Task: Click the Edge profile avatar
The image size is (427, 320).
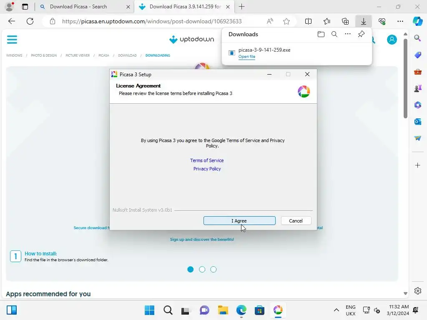Action: click(x=10, y=7)
